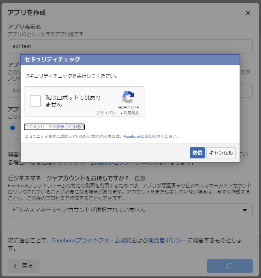Click the reCAPTCHA logo icon
261x278 pixels.
point(128,97)
